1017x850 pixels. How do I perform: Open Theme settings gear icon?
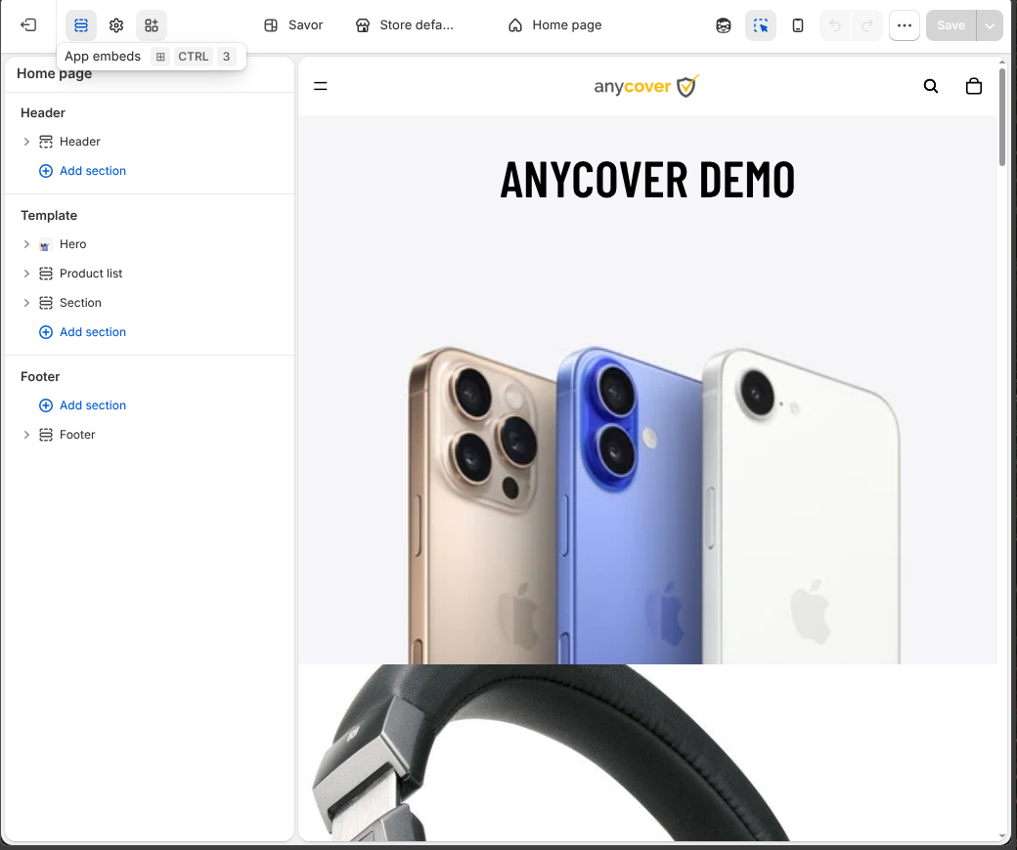(x=116, y=25)
